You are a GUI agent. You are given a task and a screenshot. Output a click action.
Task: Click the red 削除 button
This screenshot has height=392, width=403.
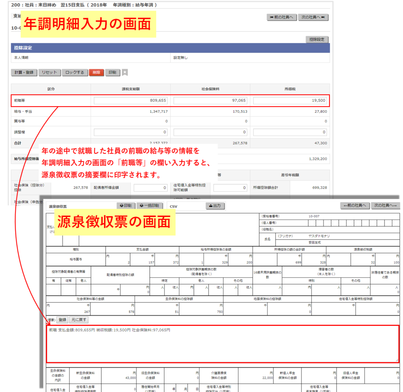pos(96,72)
